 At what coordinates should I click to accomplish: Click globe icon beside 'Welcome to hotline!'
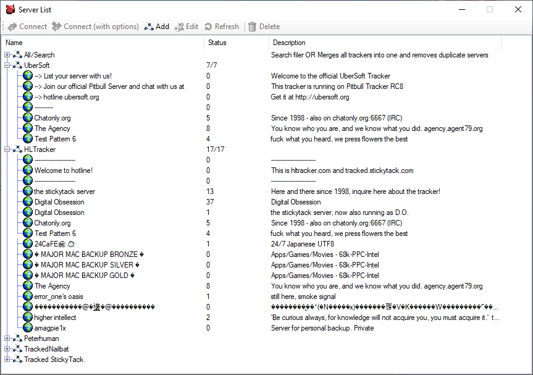28,170
